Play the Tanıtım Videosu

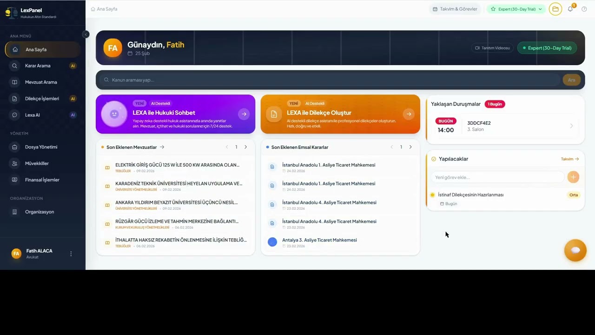click(x=492, y=48)
